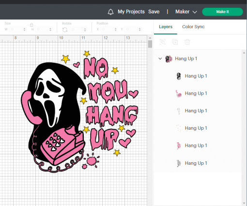The image size is (247, 206).
Task: Click the green Make It button
Action: pyautogui.click(x=222, y=12)
